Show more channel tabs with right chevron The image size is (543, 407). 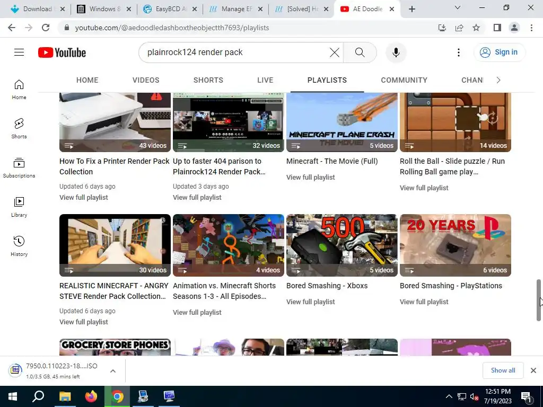pyautogui.click(x=498, y=81)
